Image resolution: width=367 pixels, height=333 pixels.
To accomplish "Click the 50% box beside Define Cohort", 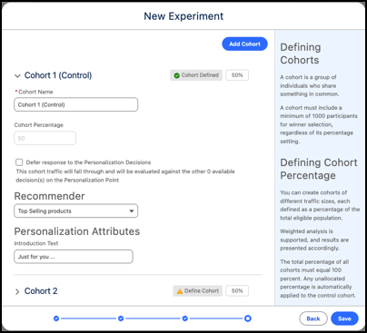I will point(237,290).
